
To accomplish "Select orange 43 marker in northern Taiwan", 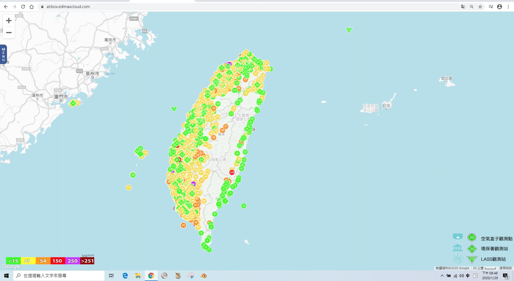I will pyautogui.click(x=245, y=79).
